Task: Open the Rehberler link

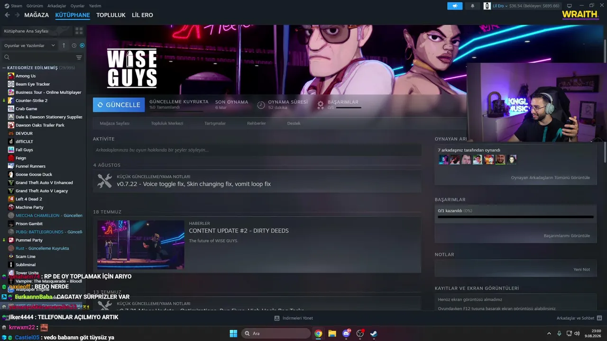Action: (256, 123)
